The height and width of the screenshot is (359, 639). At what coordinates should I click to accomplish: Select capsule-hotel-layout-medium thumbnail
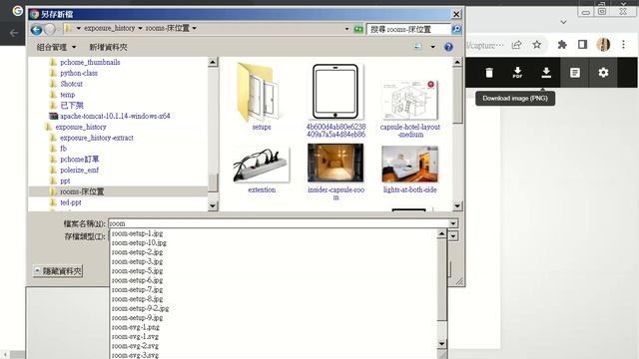point(409,100)
